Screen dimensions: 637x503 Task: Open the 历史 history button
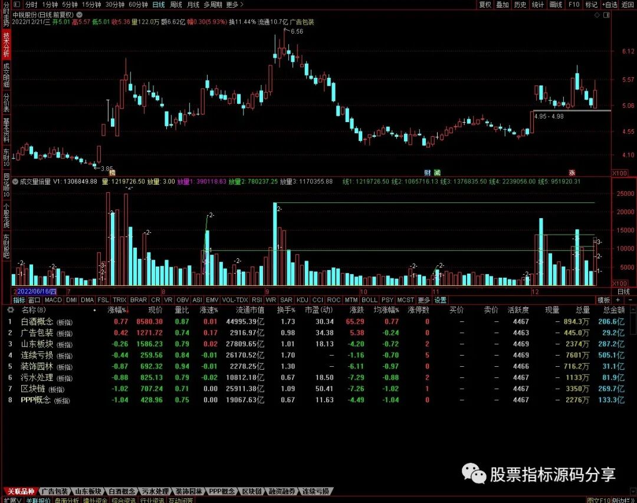pos(520,5)
